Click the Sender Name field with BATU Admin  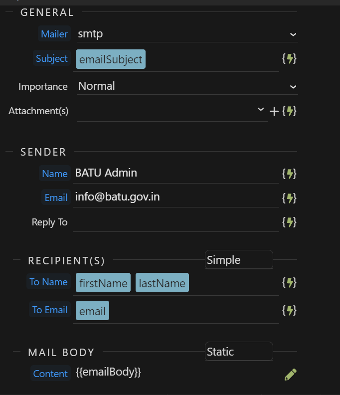[174, 173]
